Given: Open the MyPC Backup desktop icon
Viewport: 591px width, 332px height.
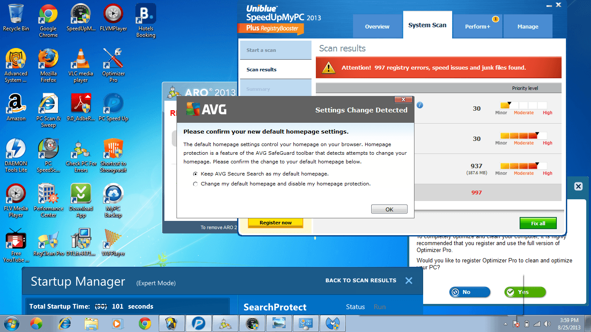Looking at the screenshot, I should click(x=113, y=201).
